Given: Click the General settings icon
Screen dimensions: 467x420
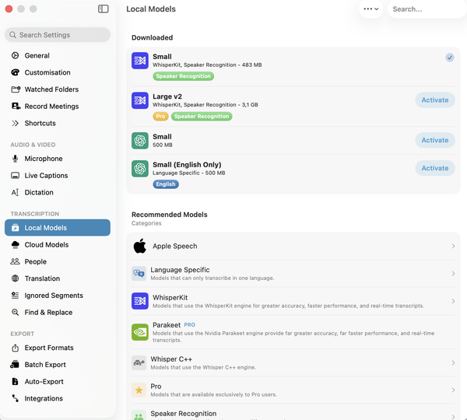Looking at the screenshot, I should [x=16, y=55].
